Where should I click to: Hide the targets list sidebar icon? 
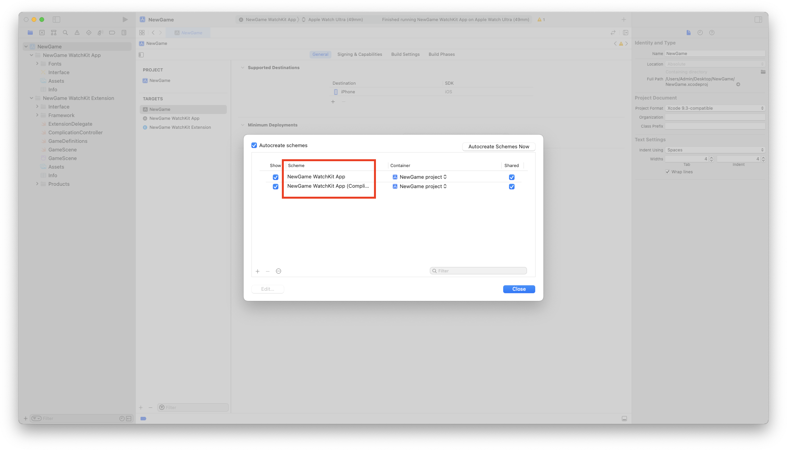click(141, 55)
